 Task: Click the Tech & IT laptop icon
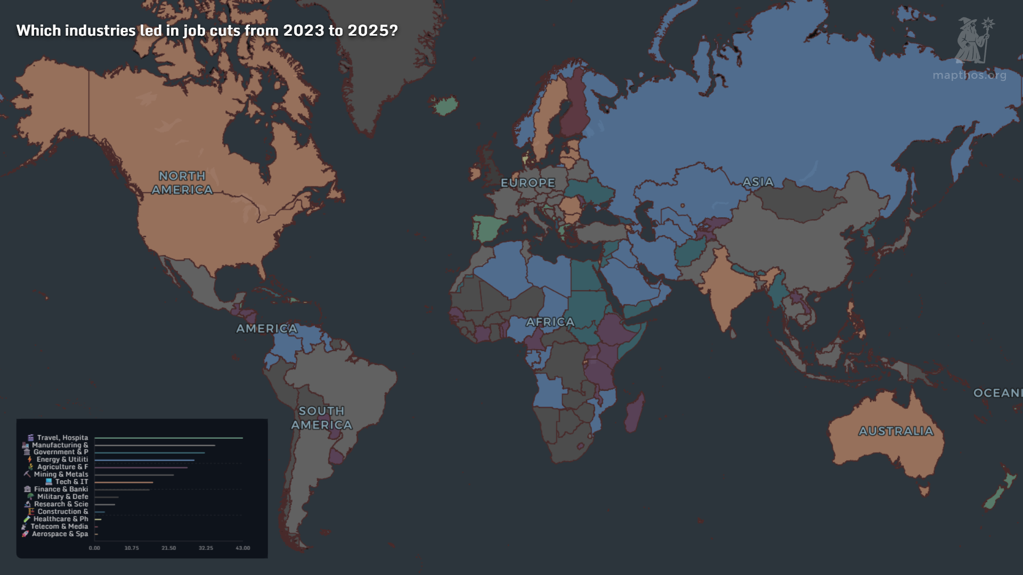tap(49, 482)
